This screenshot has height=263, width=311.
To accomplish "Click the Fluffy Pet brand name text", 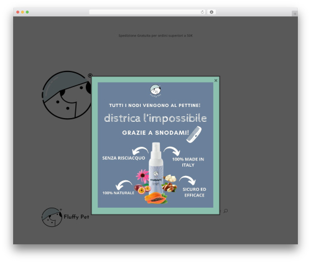I will (x=77, y=217).
